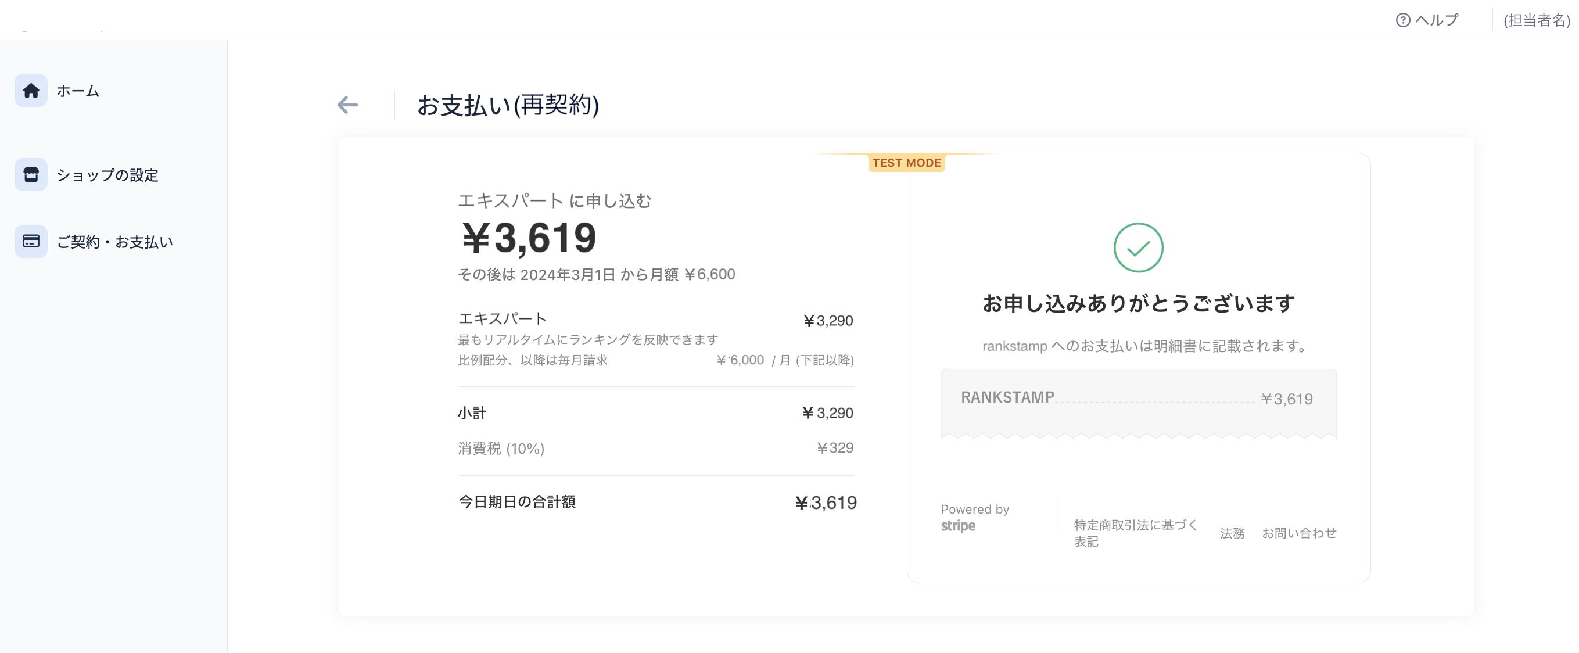Click 'お申し込みありがとうございます' heading
The width and height of the screenshot is (1579, 653).
click(1138, 303)
